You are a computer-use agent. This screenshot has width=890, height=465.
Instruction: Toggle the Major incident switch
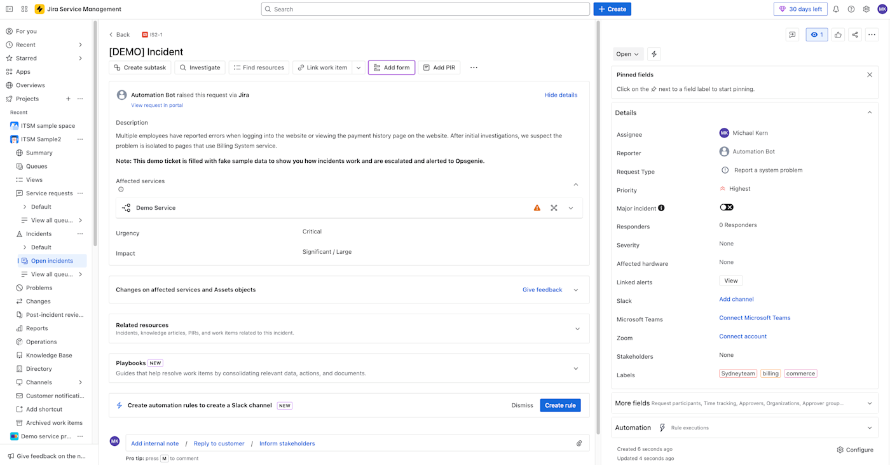click(x=727, y=207)
